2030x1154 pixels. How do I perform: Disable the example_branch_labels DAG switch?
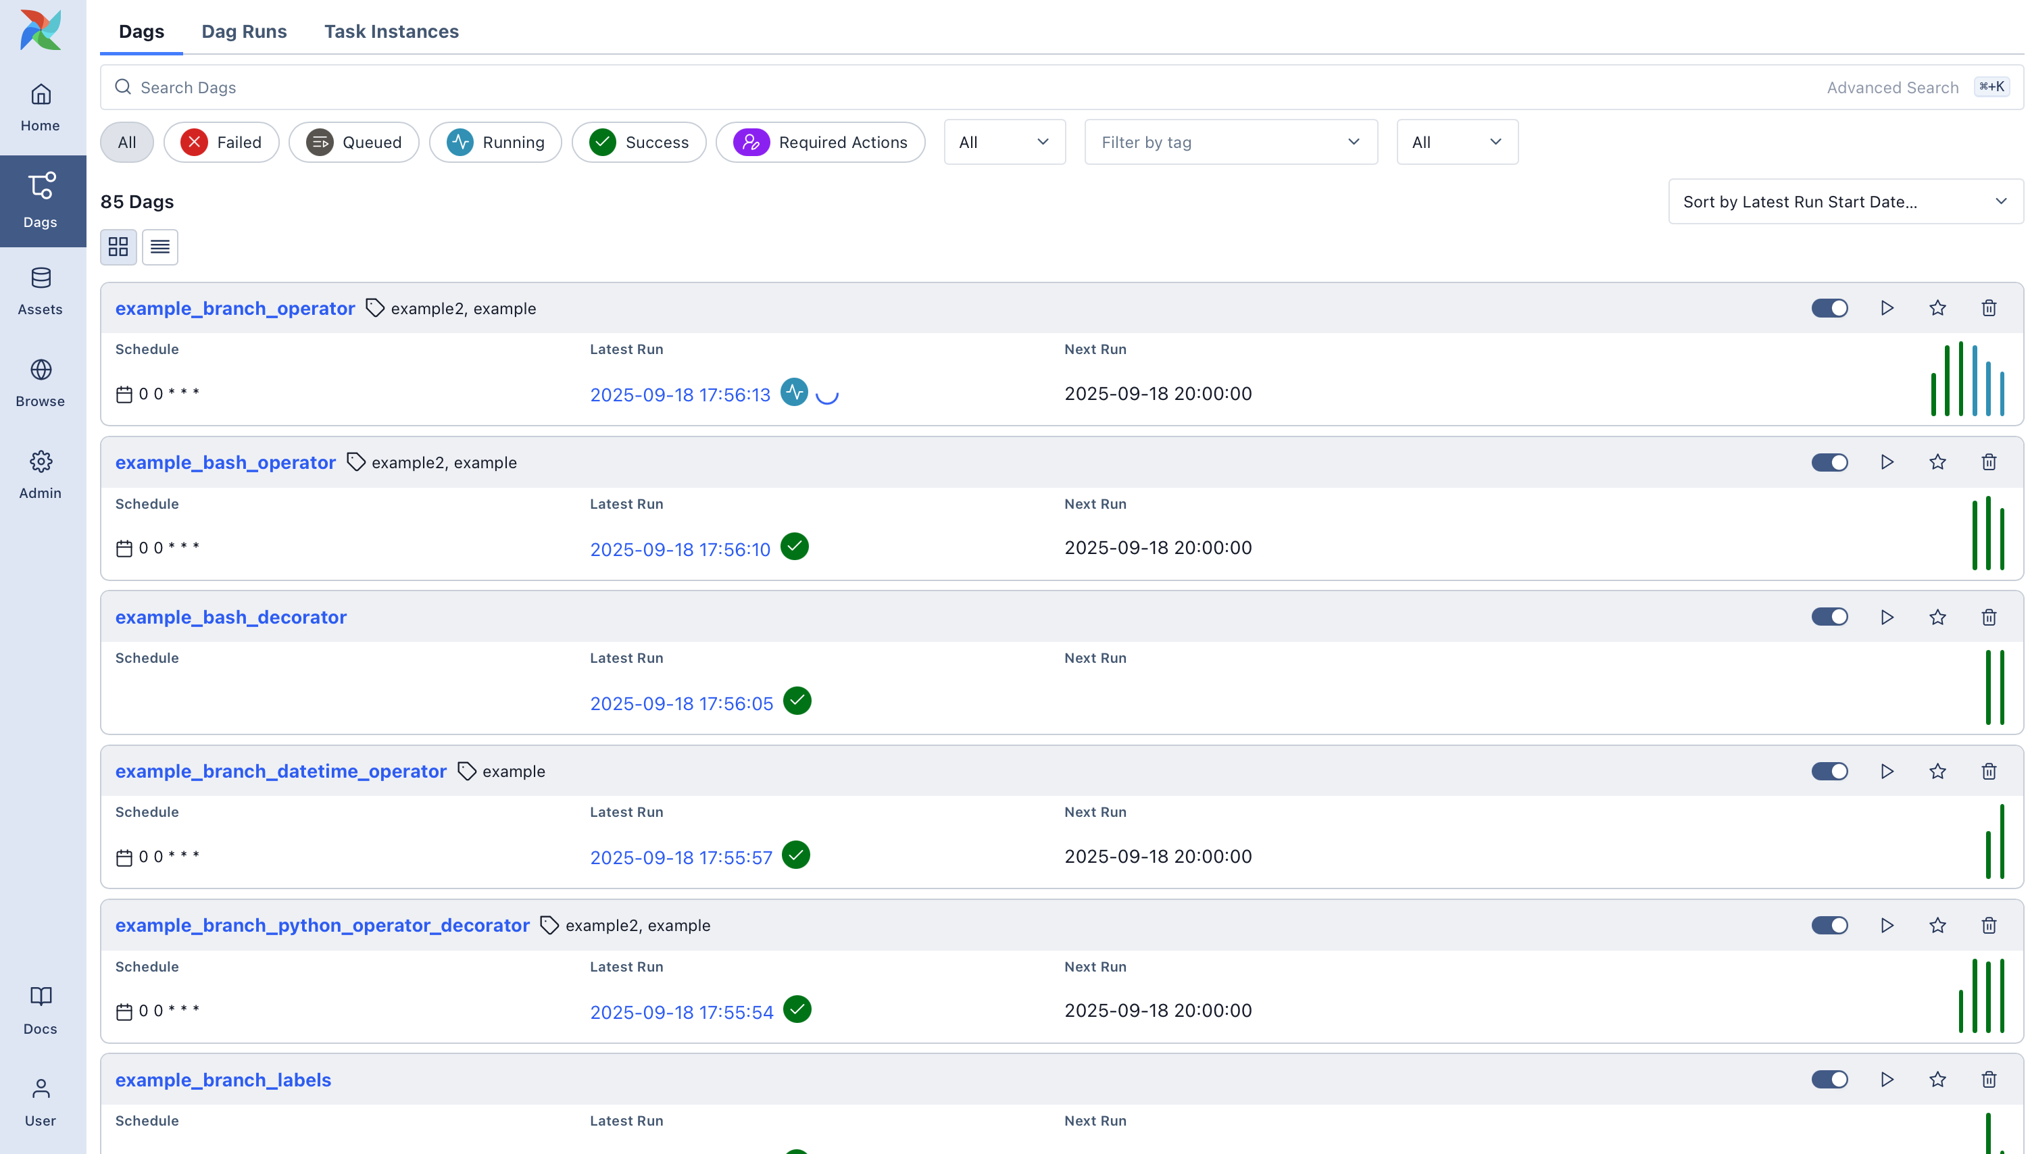point(1829,1080)
